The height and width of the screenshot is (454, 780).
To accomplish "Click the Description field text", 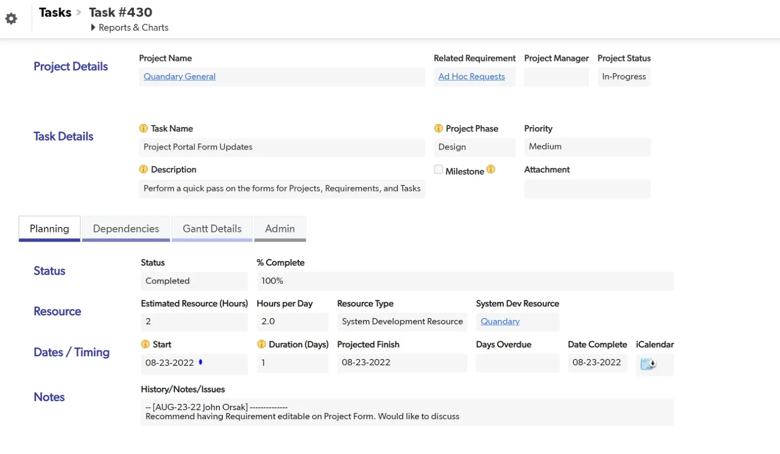I will point(282,189).
